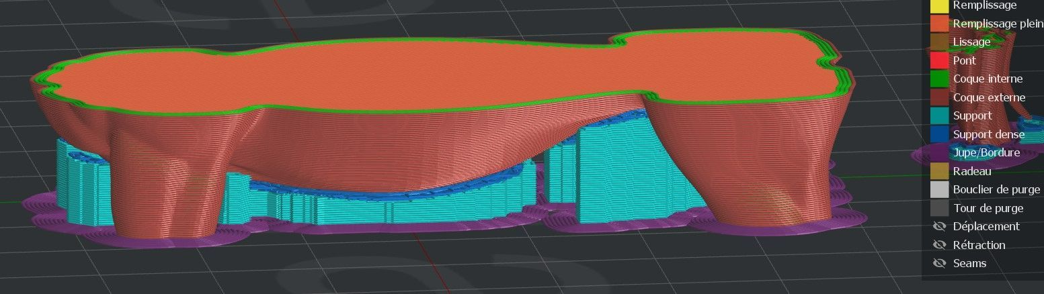Click the Support dense legend label

(988, 134)
